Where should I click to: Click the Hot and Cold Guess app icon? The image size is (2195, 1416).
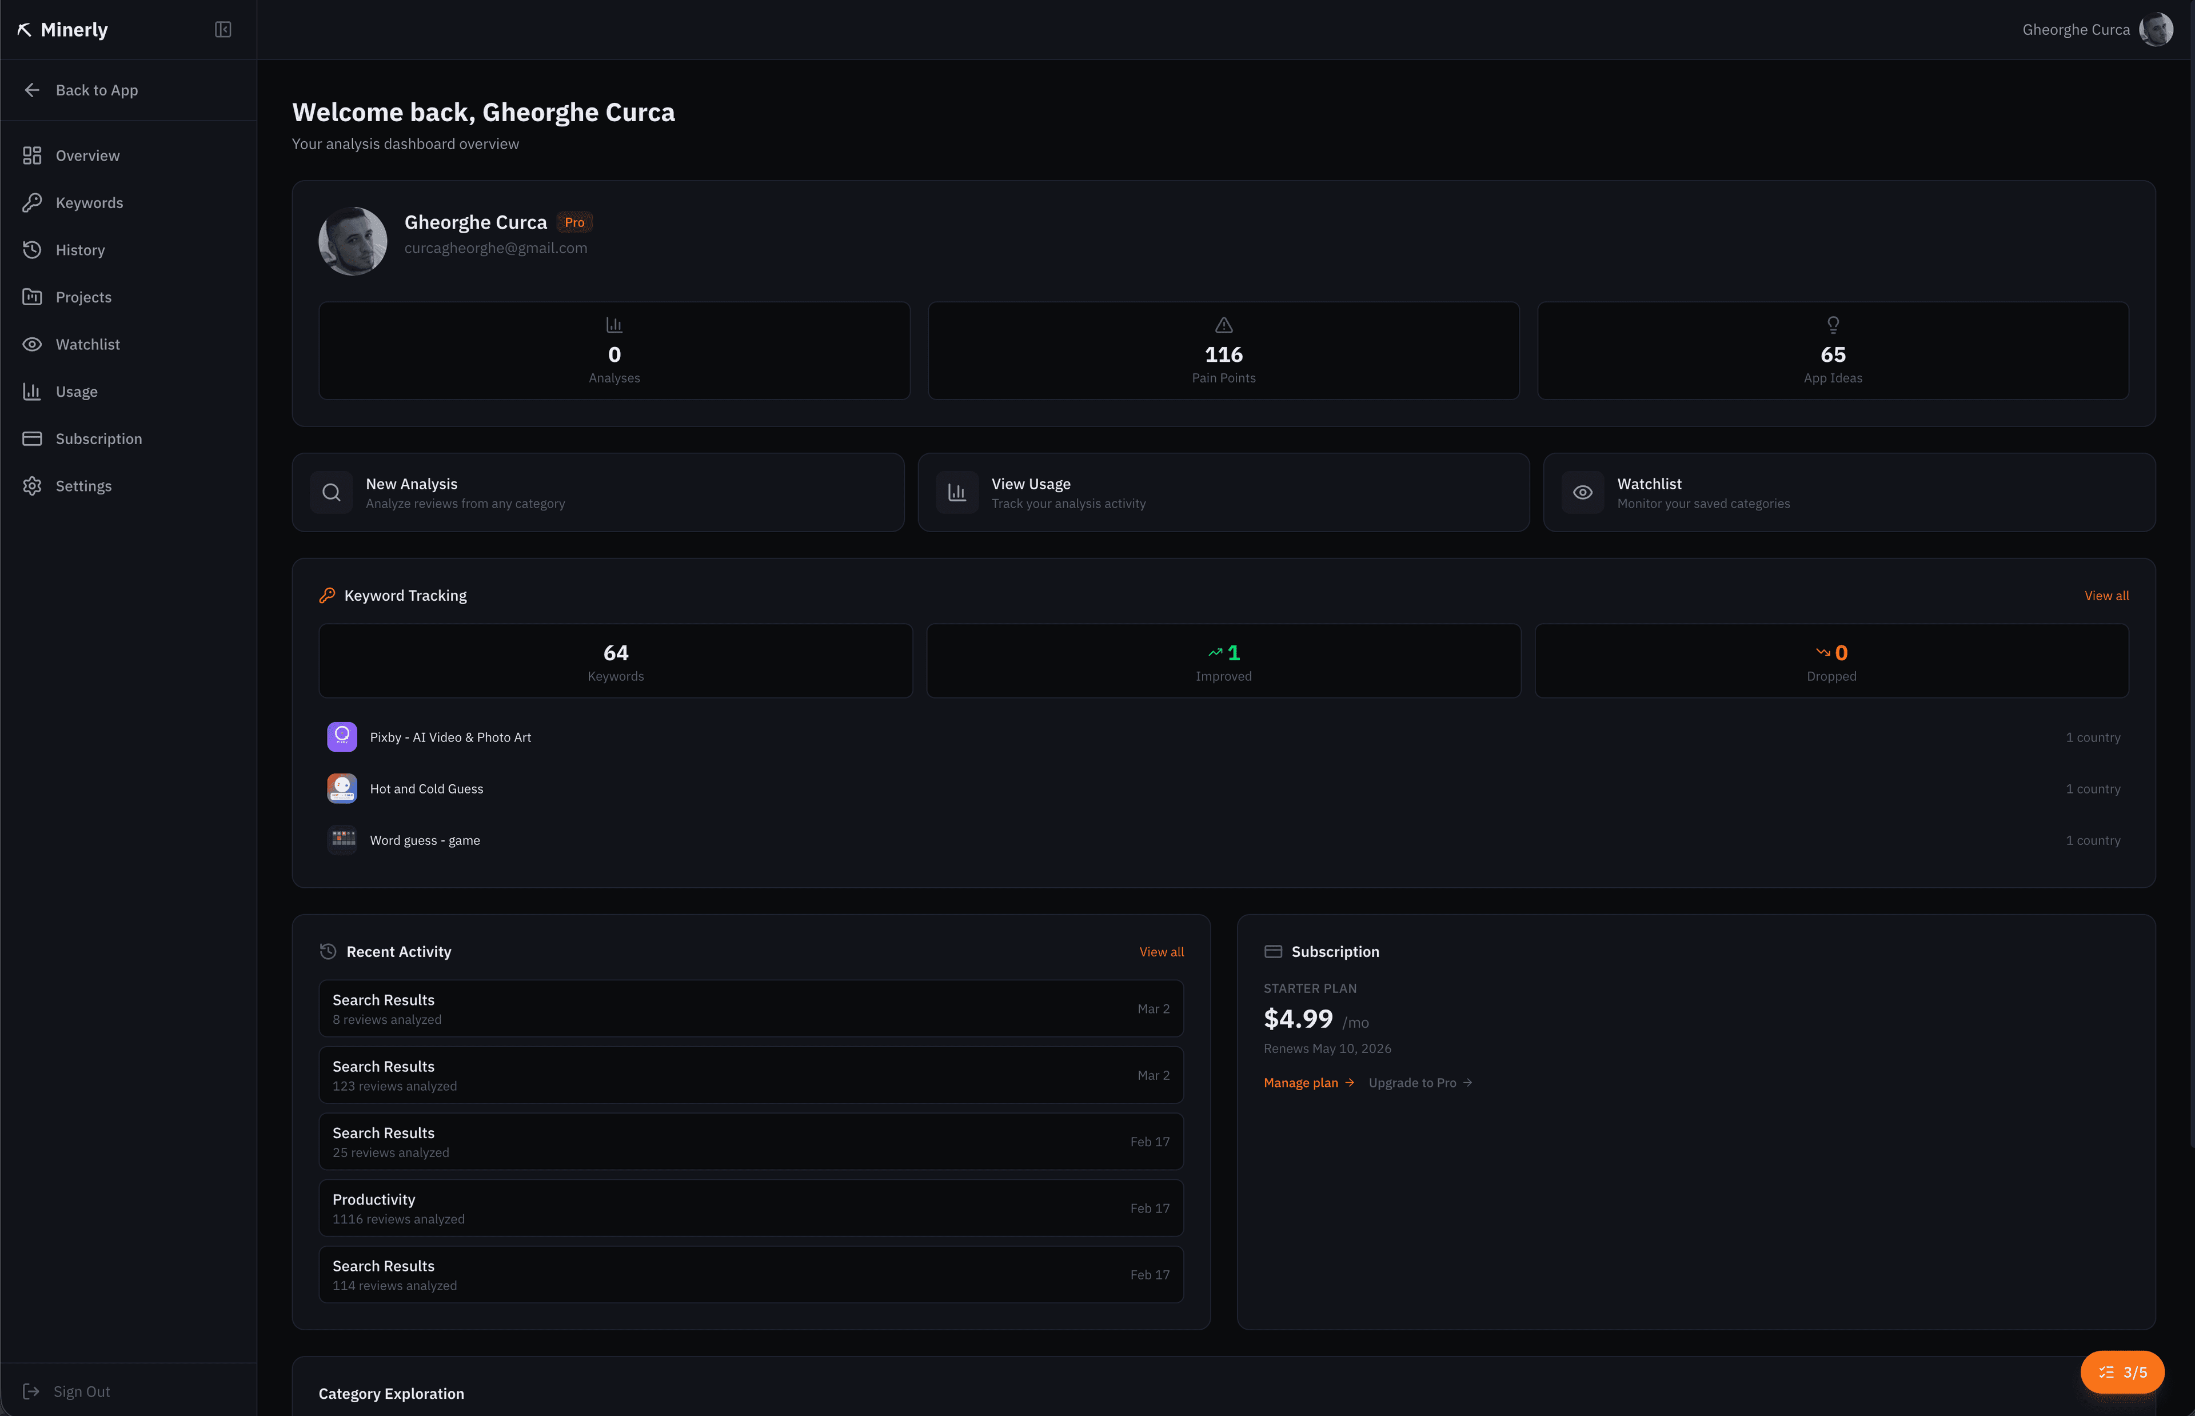pos(342,789)
